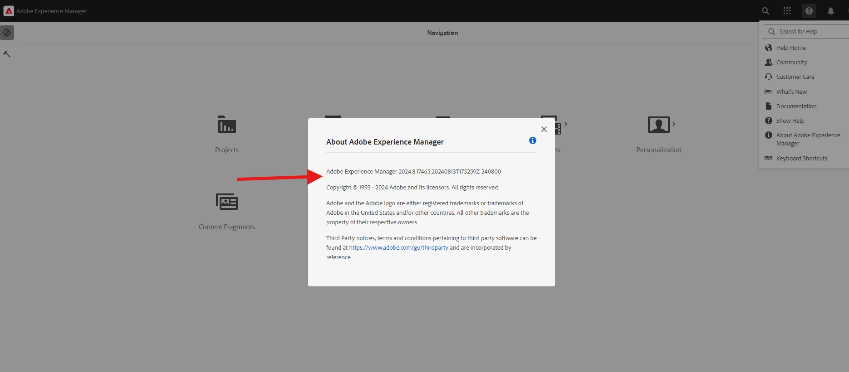Viewport: 849px width, 372px height.
Task: Select the Navigation compass icon in sidebar
Action: click(7, 33)
